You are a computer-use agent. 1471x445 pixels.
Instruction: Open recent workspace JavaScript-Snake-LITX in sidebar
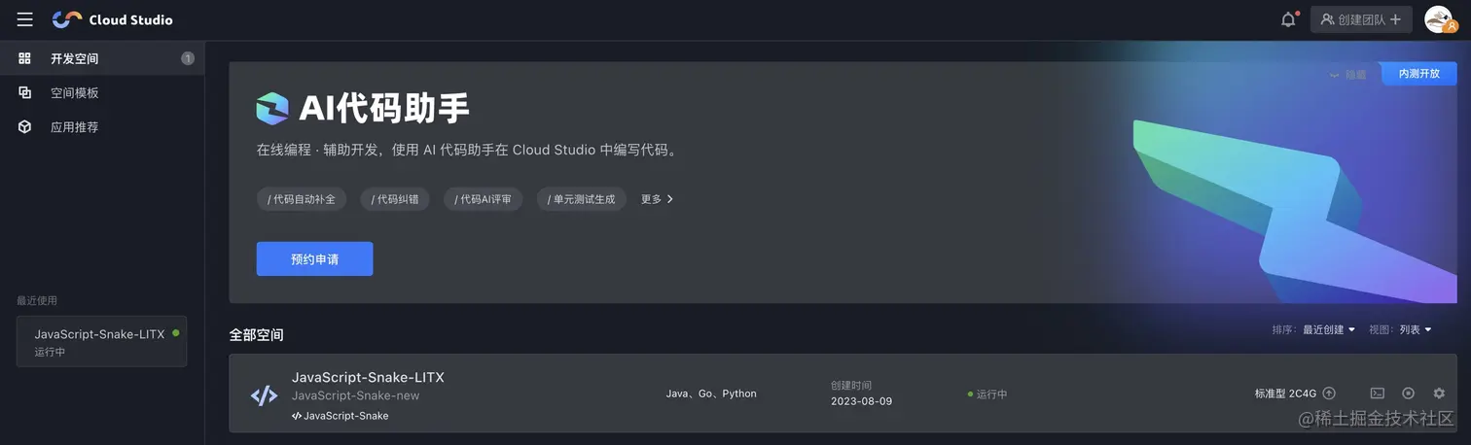(101, 341)
